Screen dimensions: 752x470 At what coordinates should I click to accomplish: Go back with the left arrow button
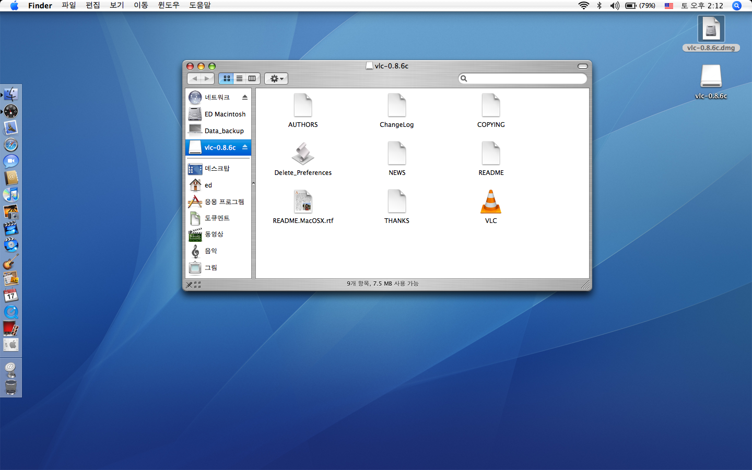195,78
